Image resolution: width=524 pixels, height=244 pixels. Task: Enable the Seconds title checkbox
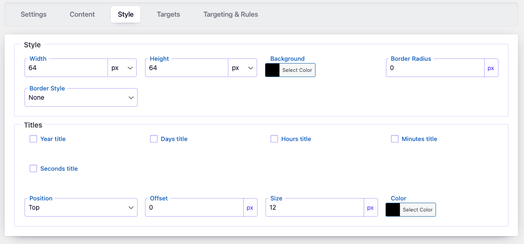click(x=33, y=168)
